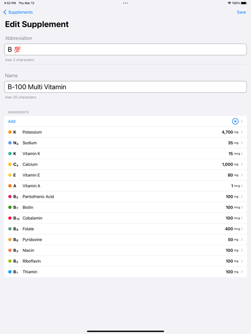Open Vitamin K row disclosure chevron
251x334 pixels.
tap(242, 154)
